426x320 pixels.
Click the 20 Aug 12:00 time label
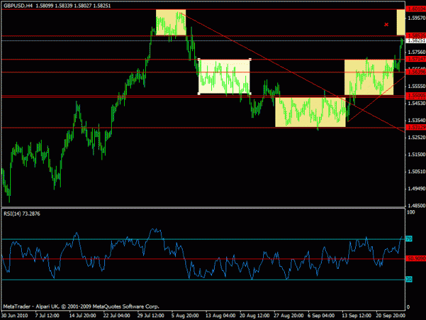pos(254,316)
